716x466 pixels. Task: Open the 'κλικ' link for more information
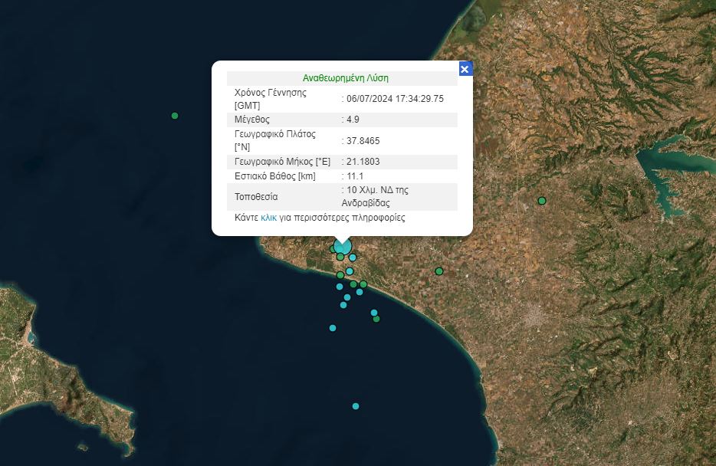click(x=268, y=218)
